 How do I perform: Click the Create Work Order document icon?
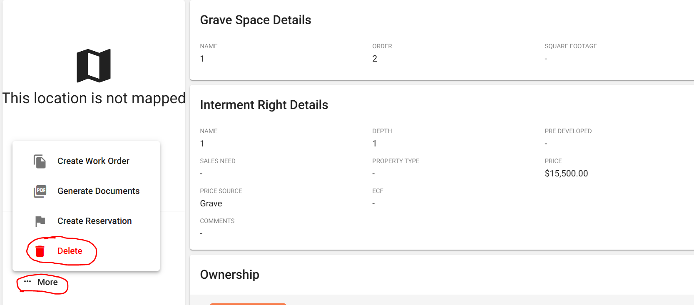(40, 161)
